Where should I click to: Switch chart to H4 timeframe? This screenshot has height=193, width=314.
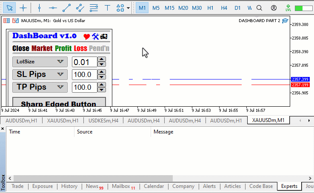click(x=224, y=8)
